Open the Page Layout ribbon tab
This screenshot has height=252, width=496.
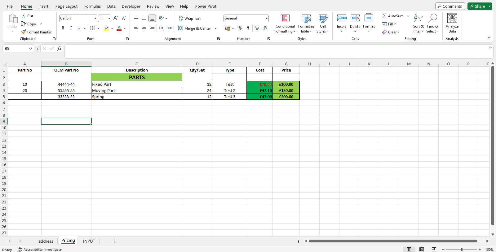click(x=66, y=6)
